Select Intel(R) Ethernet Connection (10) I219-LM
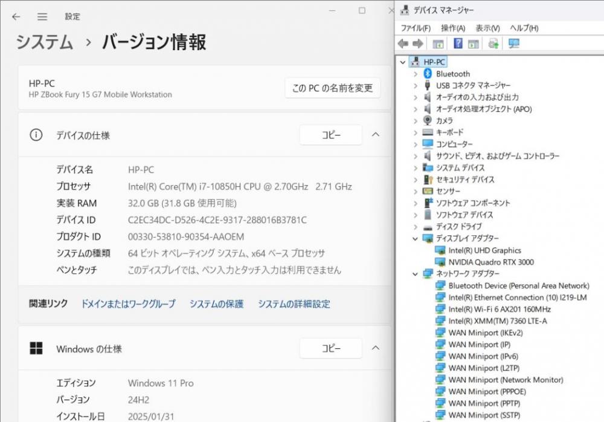 [518, 297]
